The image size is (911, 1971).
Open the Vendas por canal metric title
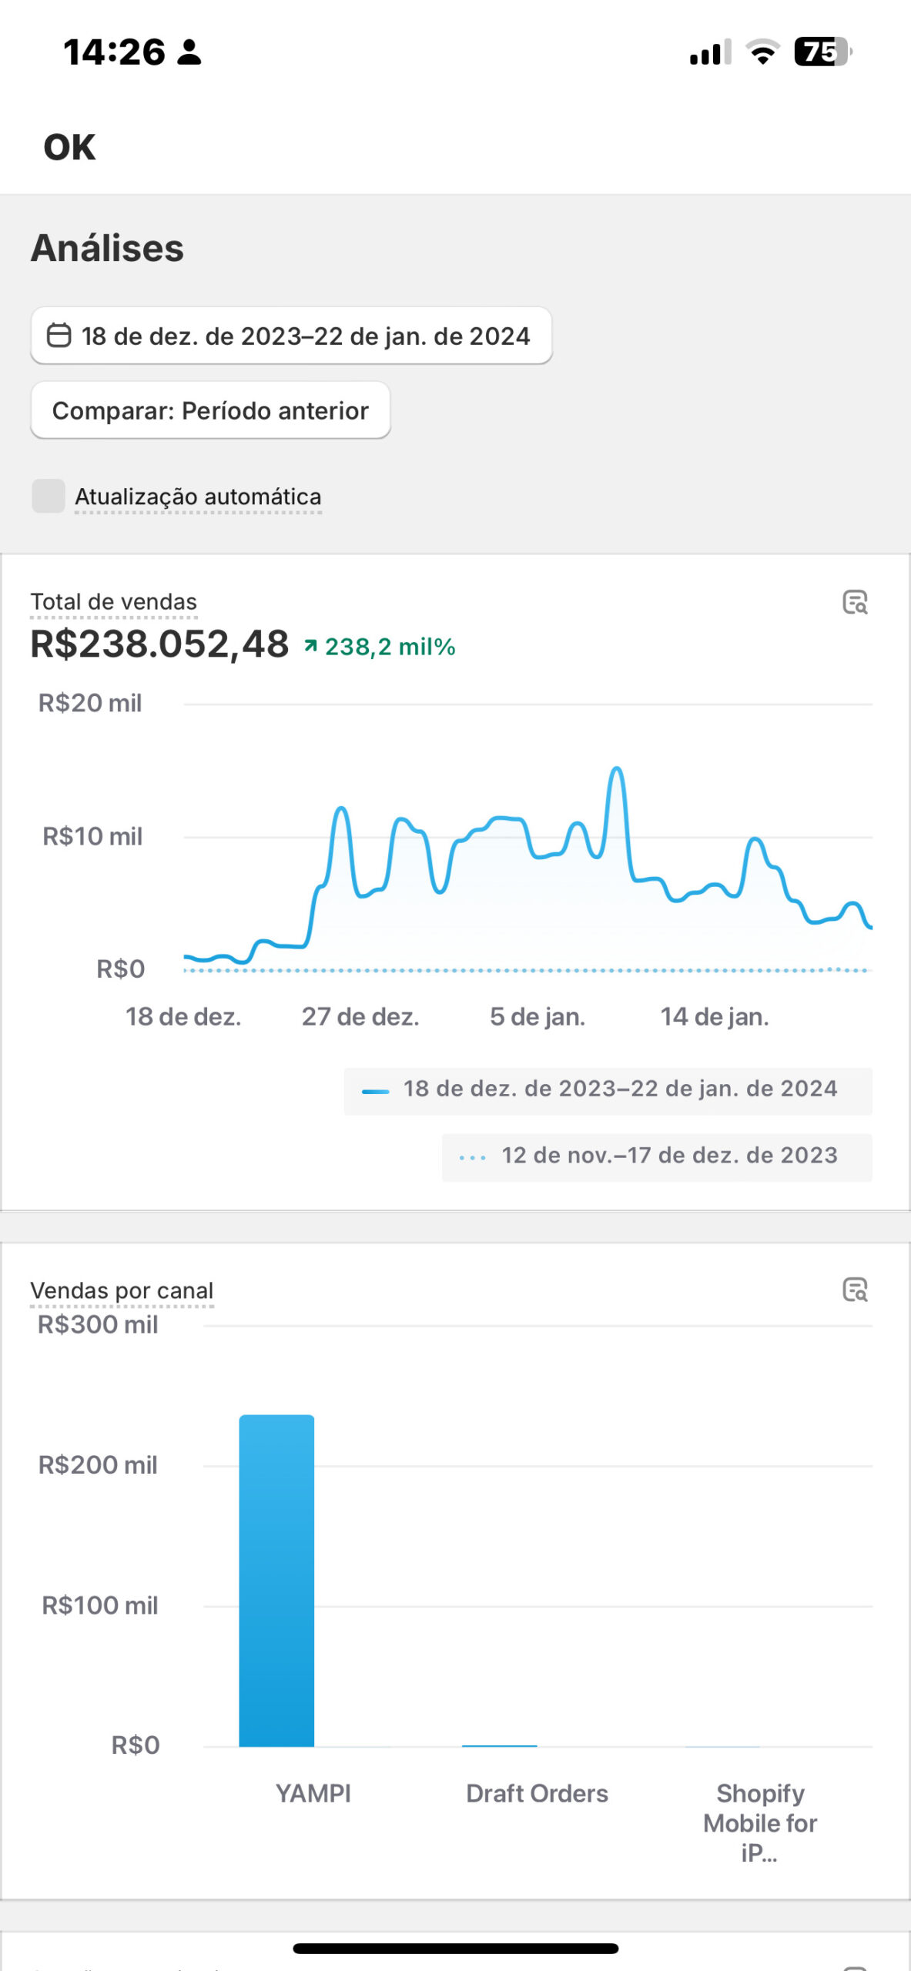(122, 1290)
